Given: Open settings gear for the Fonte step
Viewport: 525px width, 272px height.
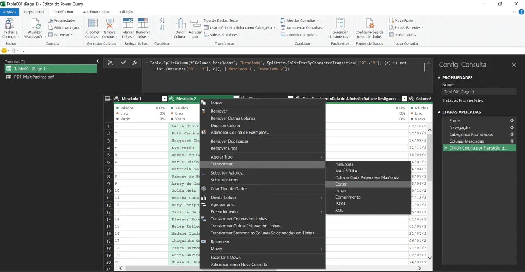Looking at the screenshot, I should [x=511, y=120].
